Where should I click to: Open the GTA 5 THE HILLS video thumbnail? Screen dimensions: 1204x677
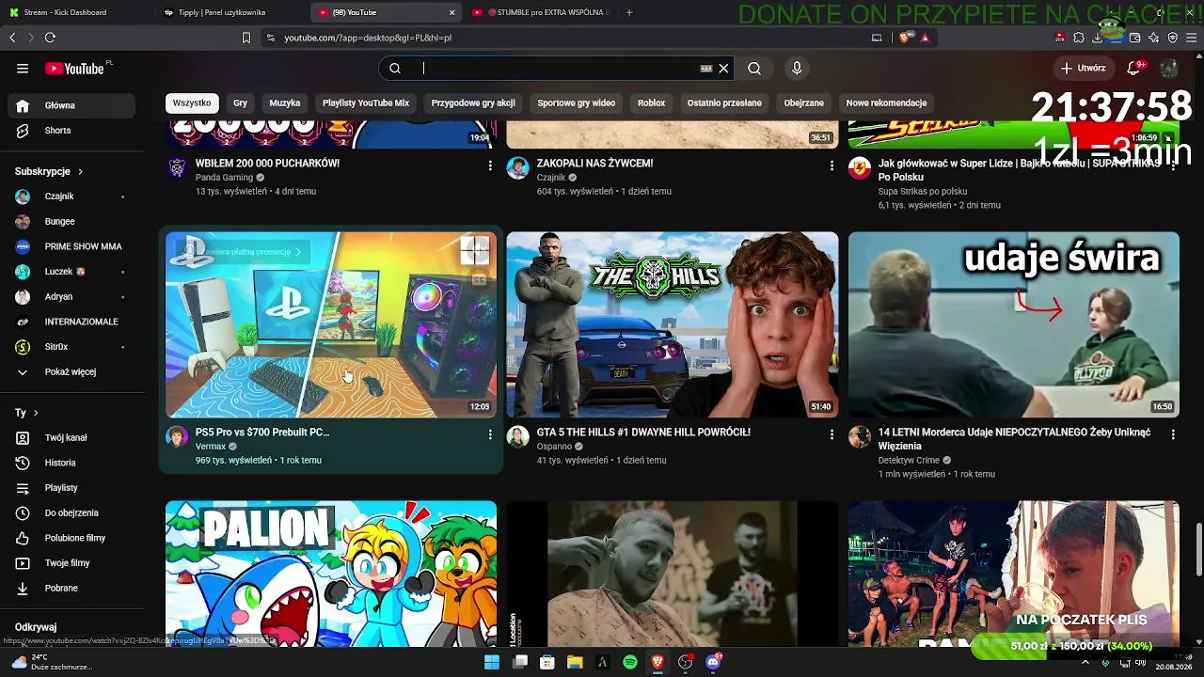point(673,324)
